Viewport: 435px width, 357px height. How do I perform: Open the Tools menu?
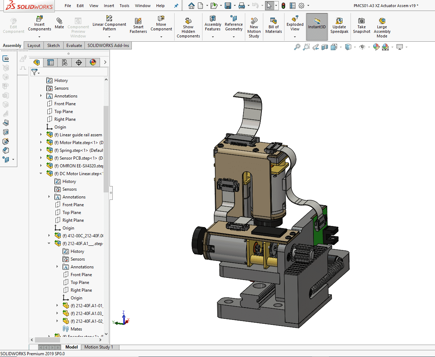coord(124,5)
